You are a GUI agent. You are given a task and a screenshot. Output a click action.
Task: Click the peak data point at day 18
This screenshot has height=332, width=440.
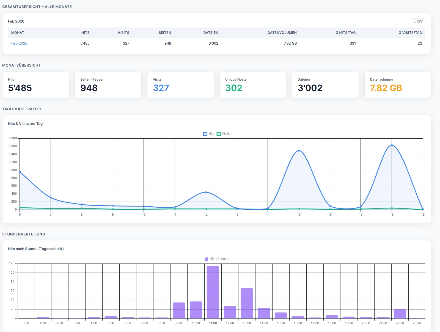tap(391, 145)
